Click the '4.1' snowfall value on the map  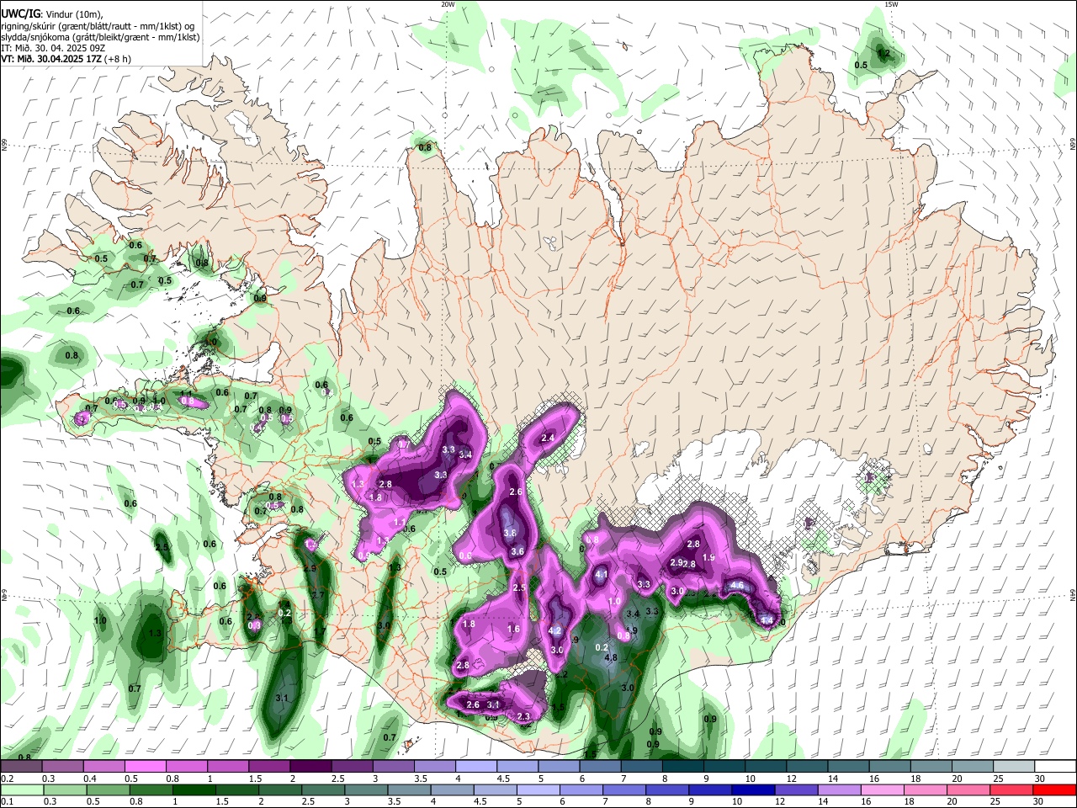[x=602, y=575]
